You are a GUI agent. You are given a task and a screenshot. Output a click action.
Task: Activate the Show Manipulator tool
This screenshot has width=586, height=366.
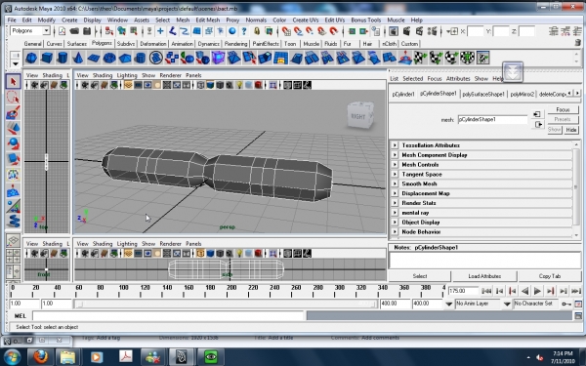tap(13, 206)
